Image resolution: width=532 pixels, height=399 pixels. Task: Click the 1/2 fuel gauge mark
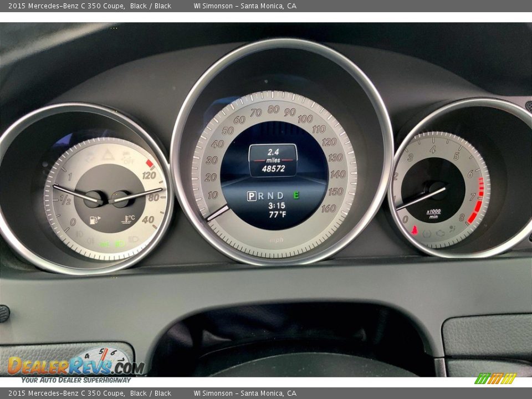[x=65, y=200]
